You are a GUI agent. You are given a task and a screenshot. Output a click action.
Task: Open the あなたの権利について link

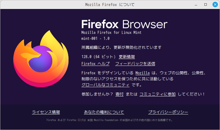pos(104,112)
